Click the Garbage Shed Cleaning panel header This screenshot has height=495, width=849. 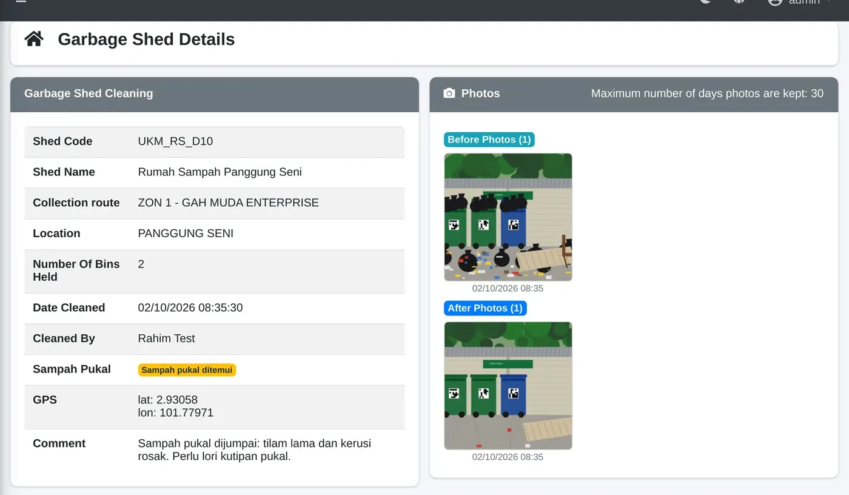pos(215,95)
